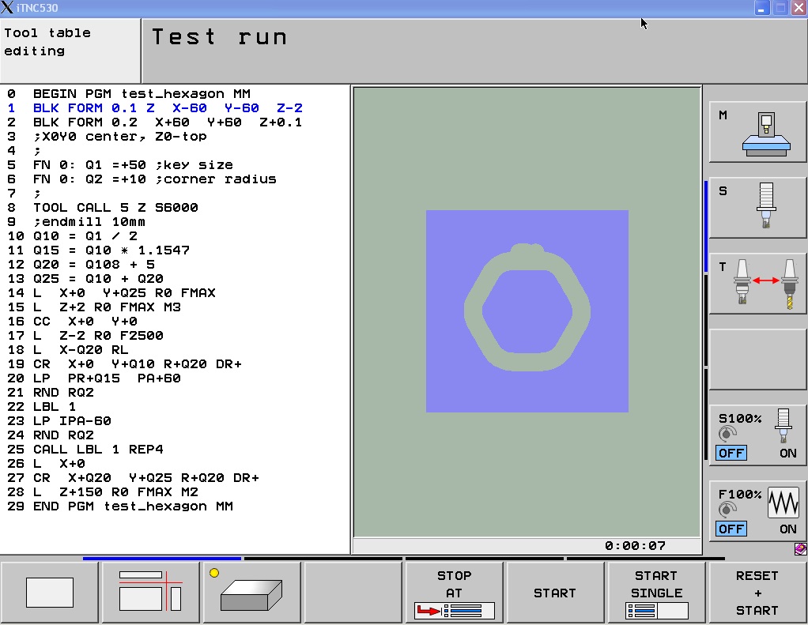Click the START softkey
The height and width of the screenshot is (625, 808).
pos(555,593)
